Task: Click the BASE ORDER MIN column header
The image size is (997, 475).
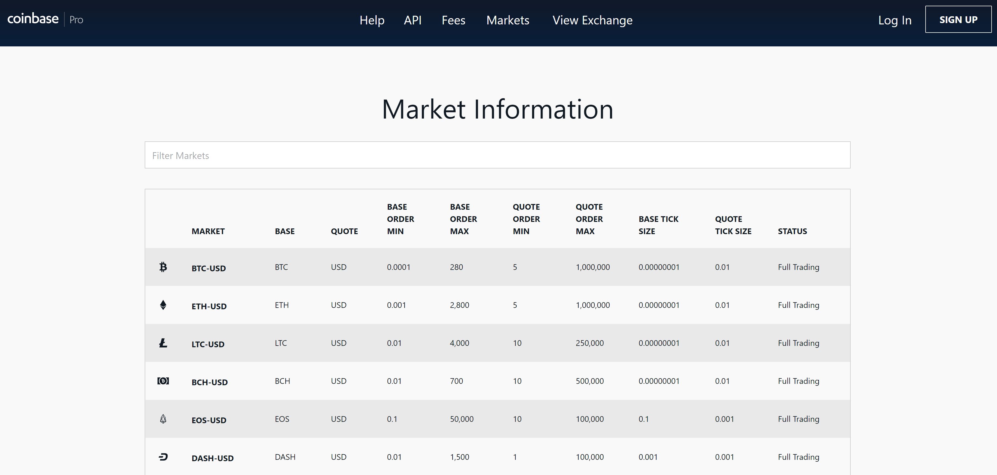Action: click(x=400, y=219)
